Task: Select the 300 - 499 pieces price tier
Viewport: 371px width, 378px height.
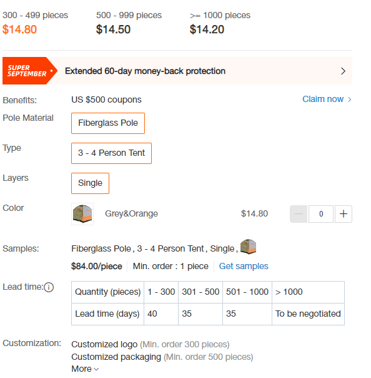Action: point(35,23)
